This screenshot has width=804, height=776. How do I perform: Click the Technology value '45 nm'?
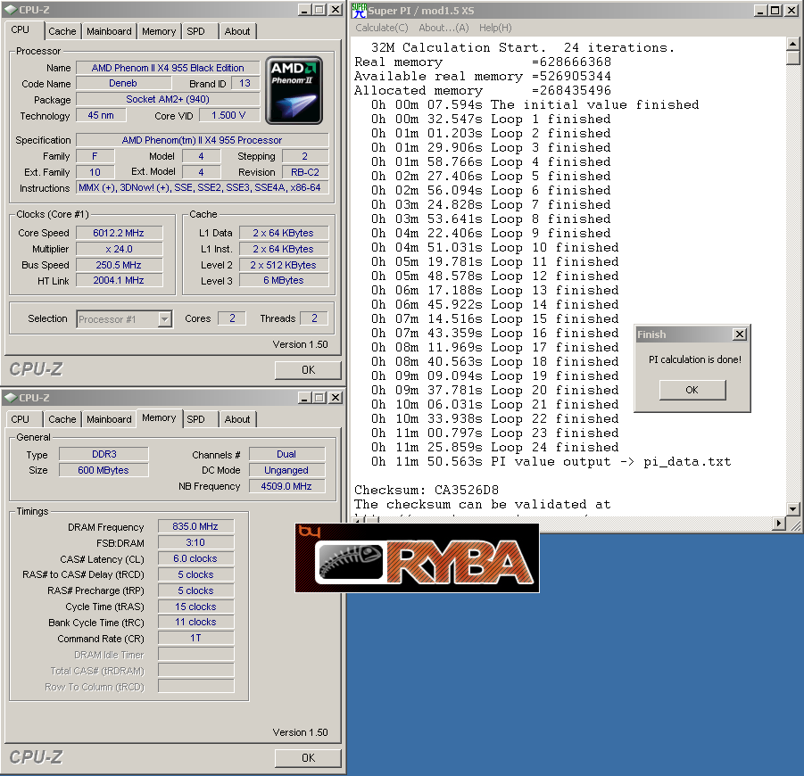[x=101, y=115]
